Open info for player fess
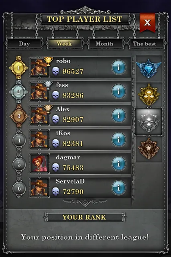 click(x=118, y=92)
